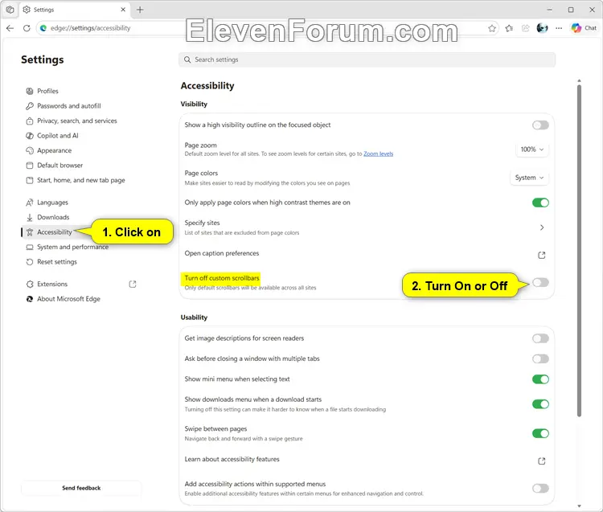This screenshot has width=603, height=512.
Task: Close the Settings tab
Action: coord(123,10)
